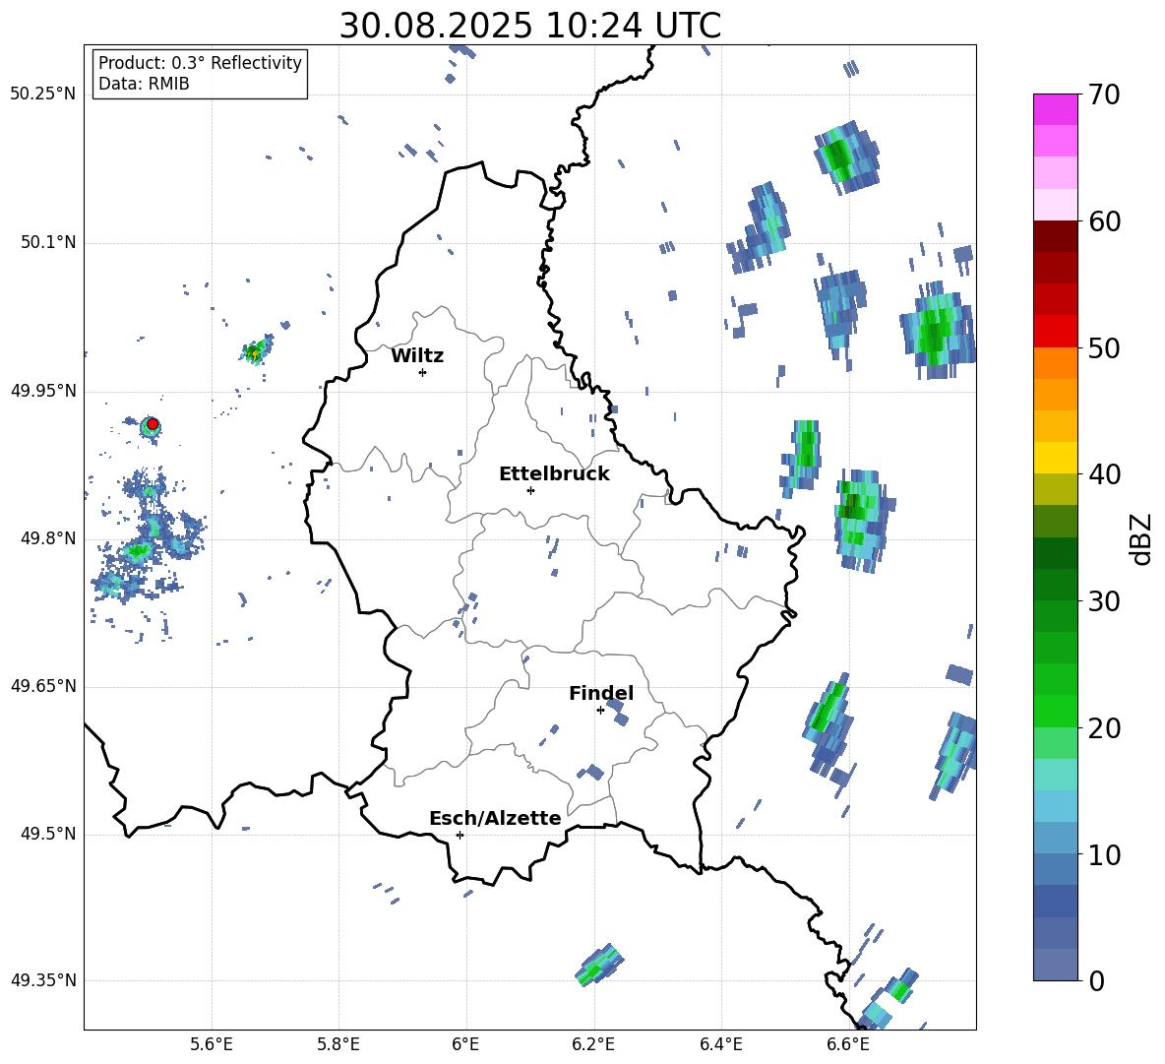Select the Ettelbruck city label

pos(554,474)
